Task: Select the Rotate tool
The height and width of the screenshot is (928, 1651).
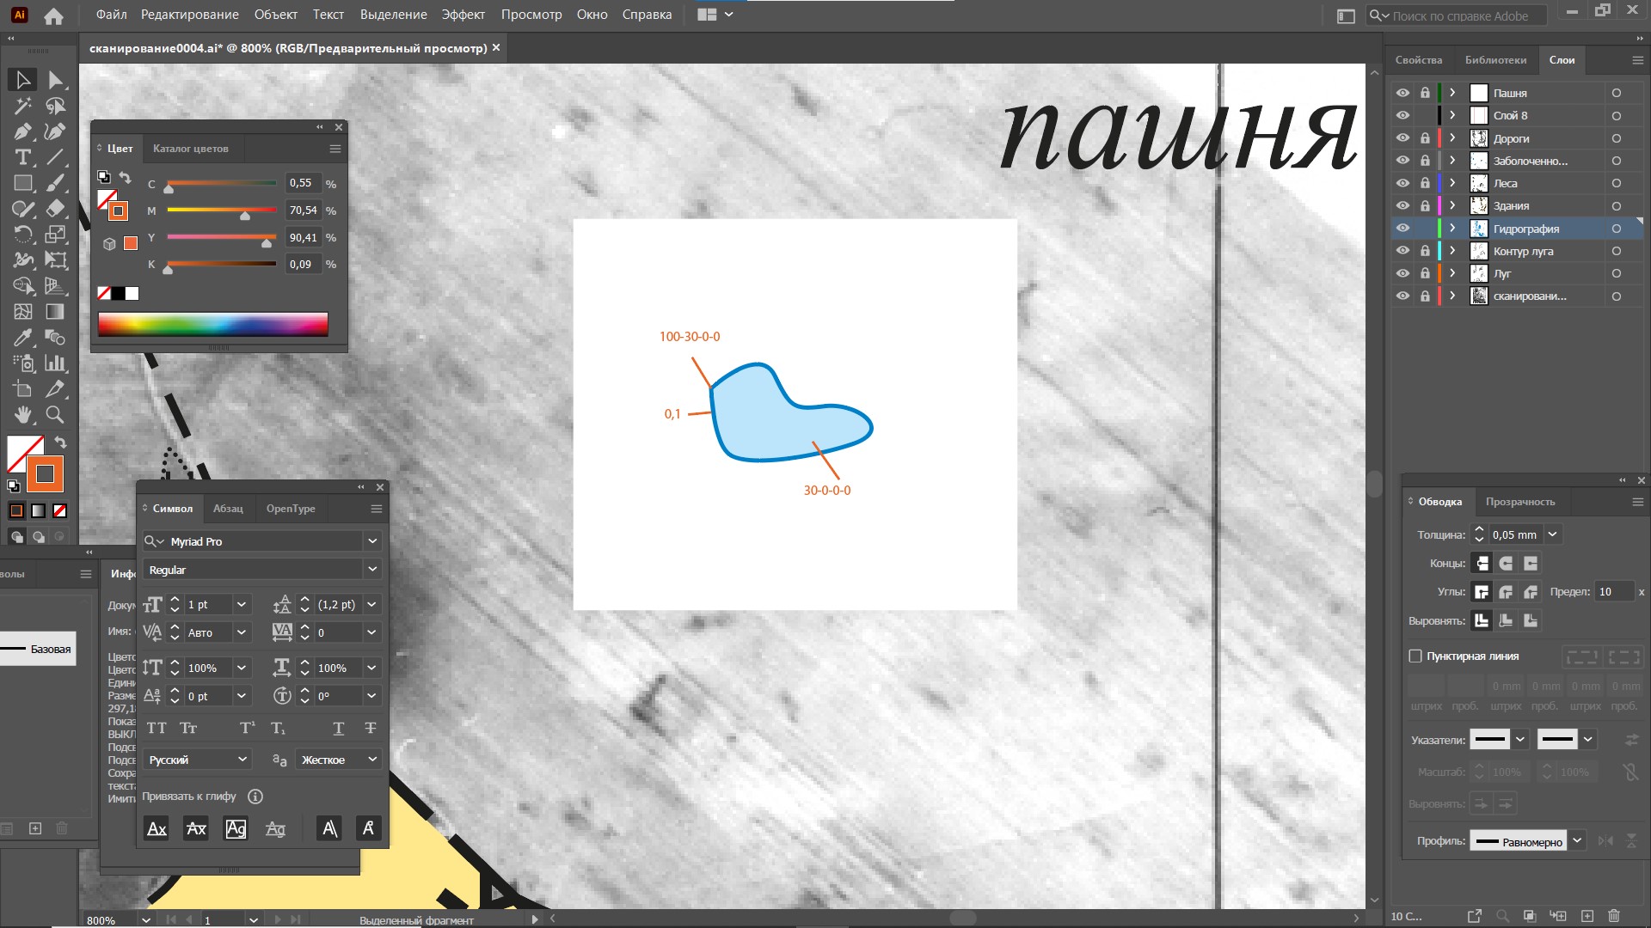Action: pos(23,235)
